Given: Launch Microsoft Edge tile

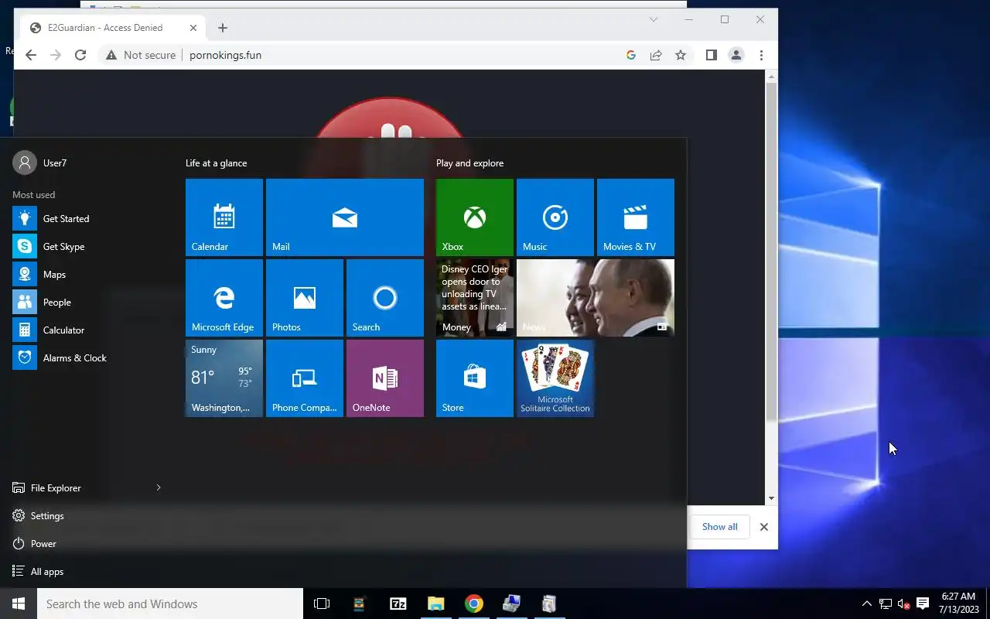Looking at the screenshot, I should [224, 298].
